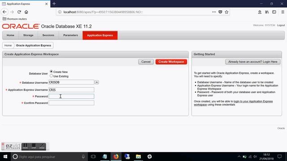The height and width of the screenshot is (161, 287).
Task: Open the thomson reuters bookmarks folder
Action: coord(15,19)
